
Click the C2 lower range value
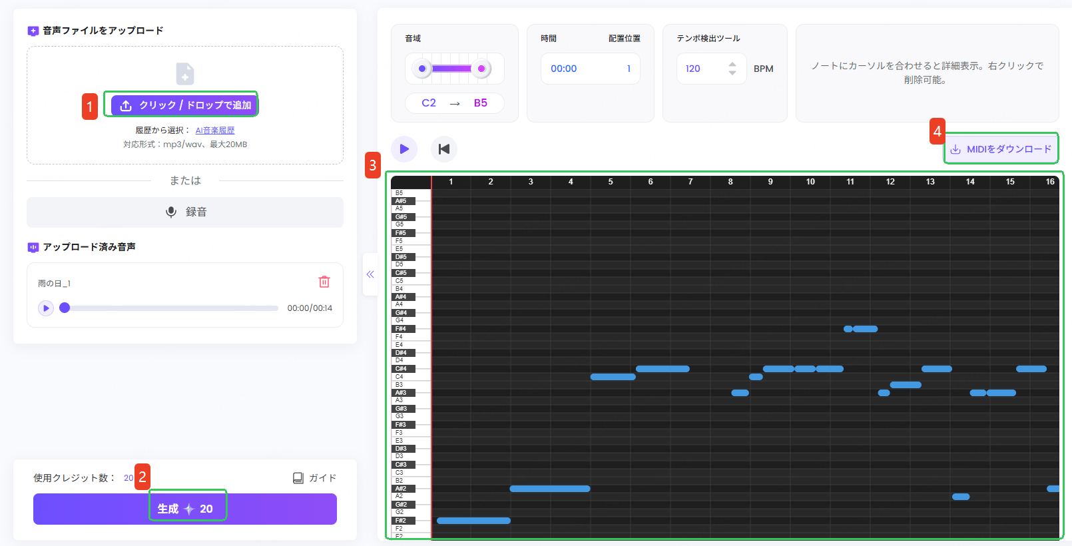(429, 103)
